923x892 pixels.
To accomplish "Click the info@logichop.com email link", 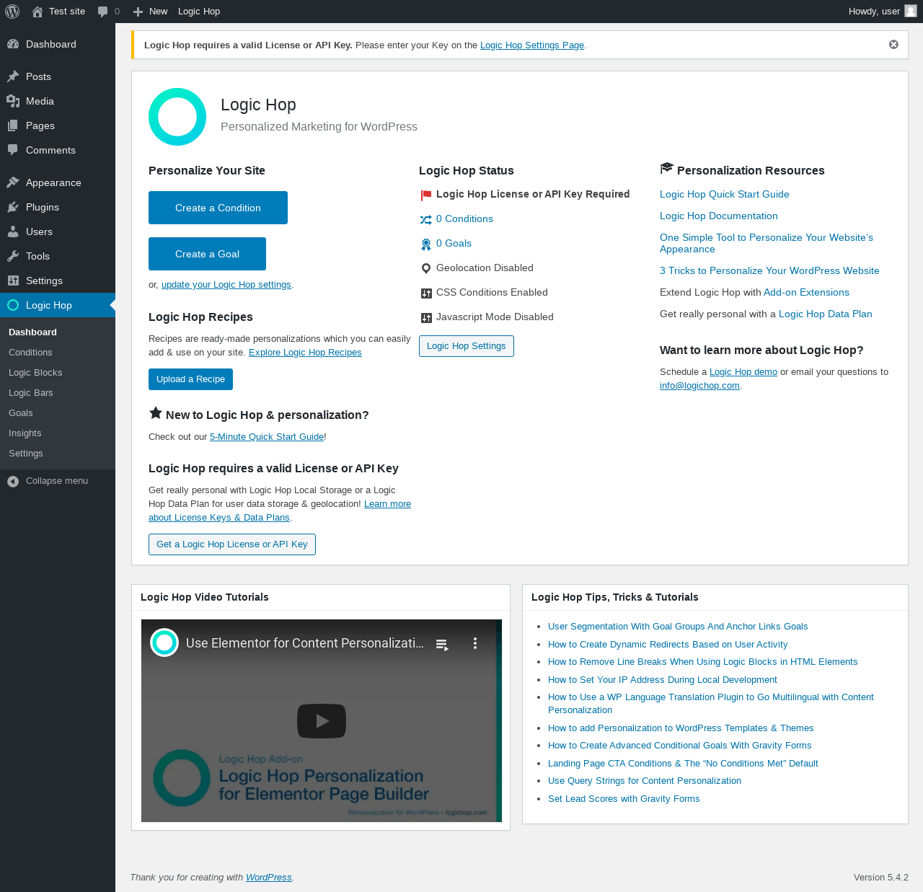I will pos(699,386).
